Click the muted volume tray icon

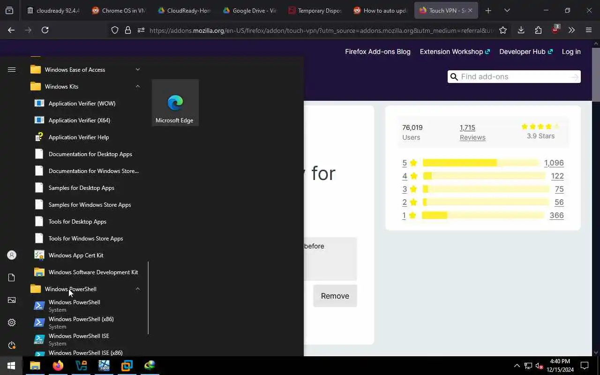pyautogui.click(x=540, y=366)
